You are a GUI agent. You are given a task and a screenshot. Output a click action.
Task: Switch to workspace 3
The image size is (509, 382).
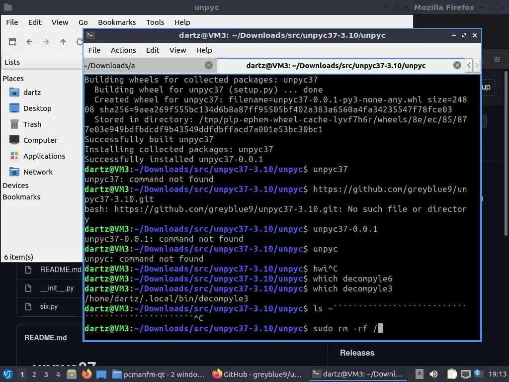[46, 375]
